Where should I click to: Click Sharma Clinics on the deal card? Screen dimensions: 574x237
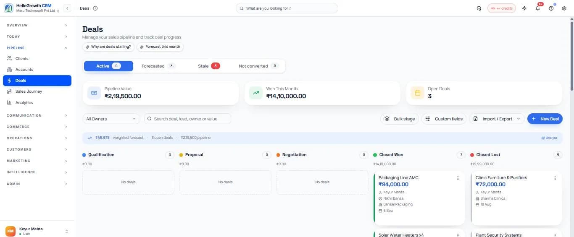click(x=492, y=198)
